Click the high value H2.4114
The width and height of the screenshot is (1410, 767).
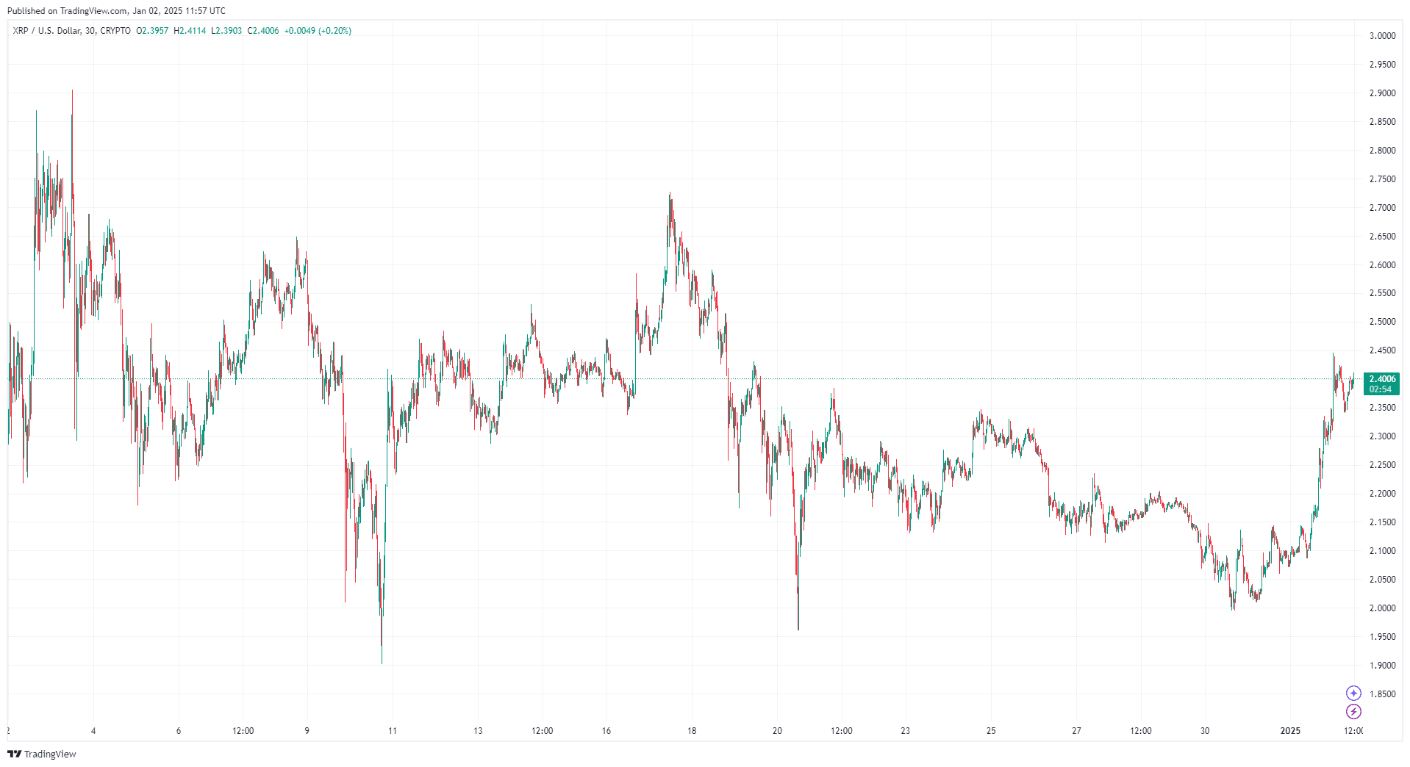click(190, 31)
